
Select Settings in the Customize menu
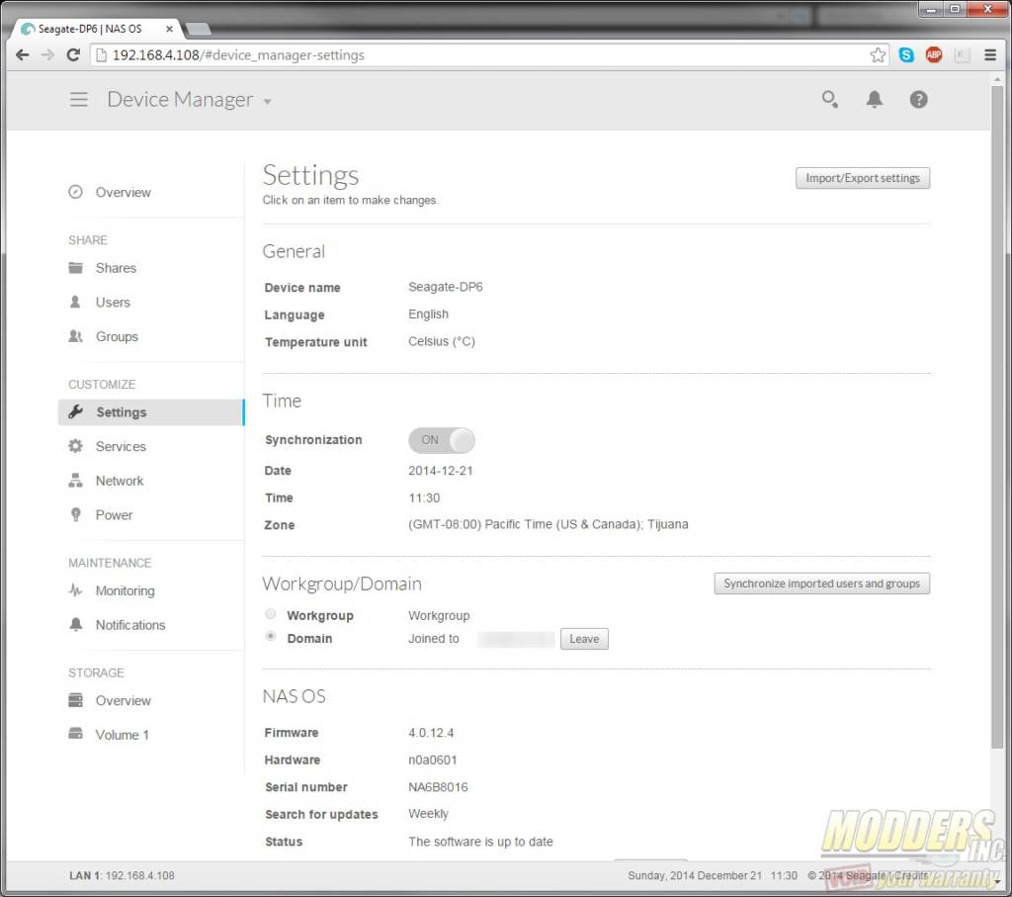tap(122, 412)
